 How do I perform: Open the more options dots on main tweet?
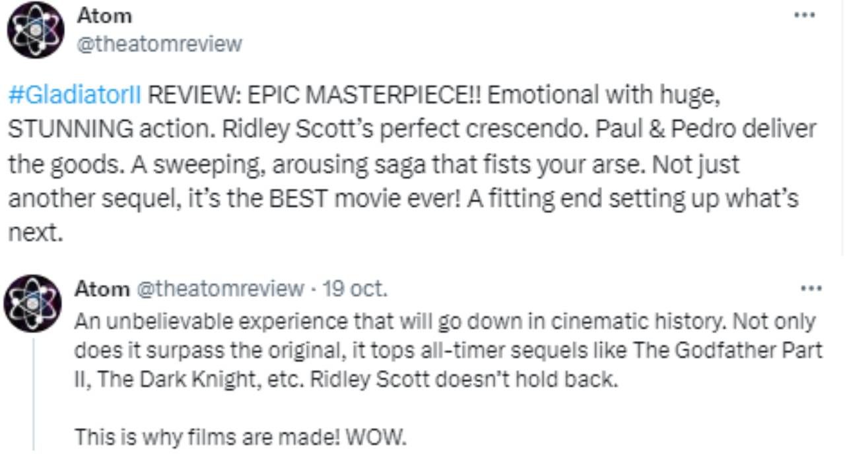(804, 16)
